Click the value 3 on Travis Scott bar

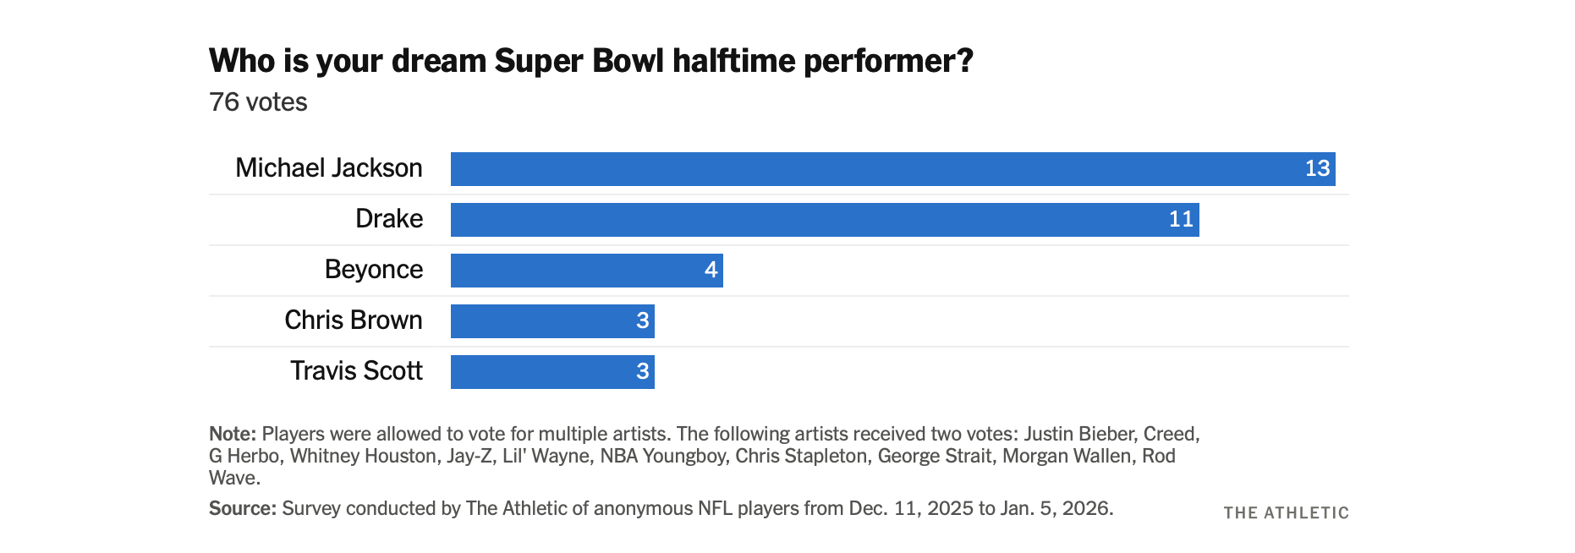643,372
